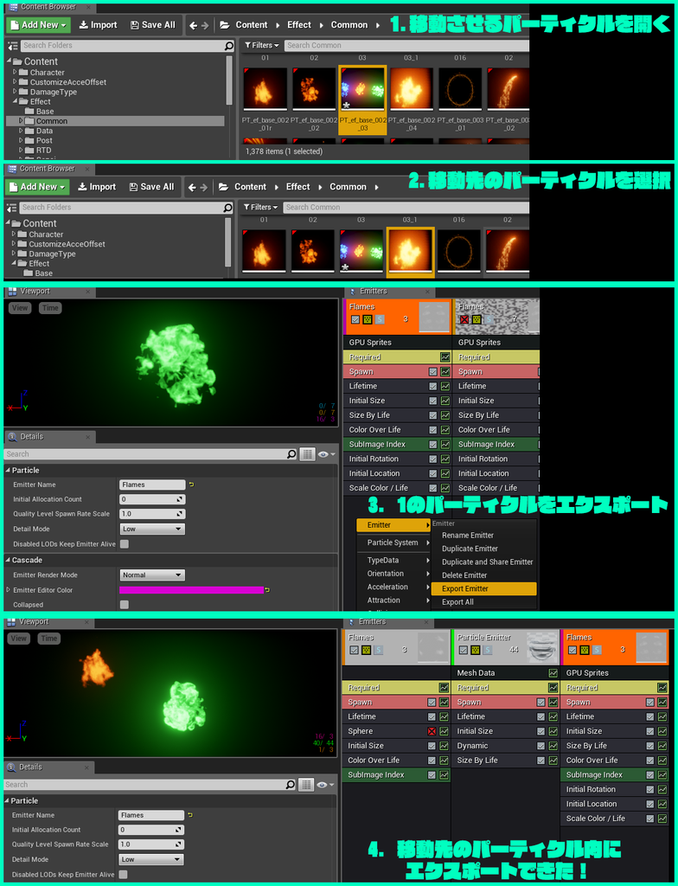Click the Effect breadcrumb in the top Content Browser

click(x=299, y=25)
